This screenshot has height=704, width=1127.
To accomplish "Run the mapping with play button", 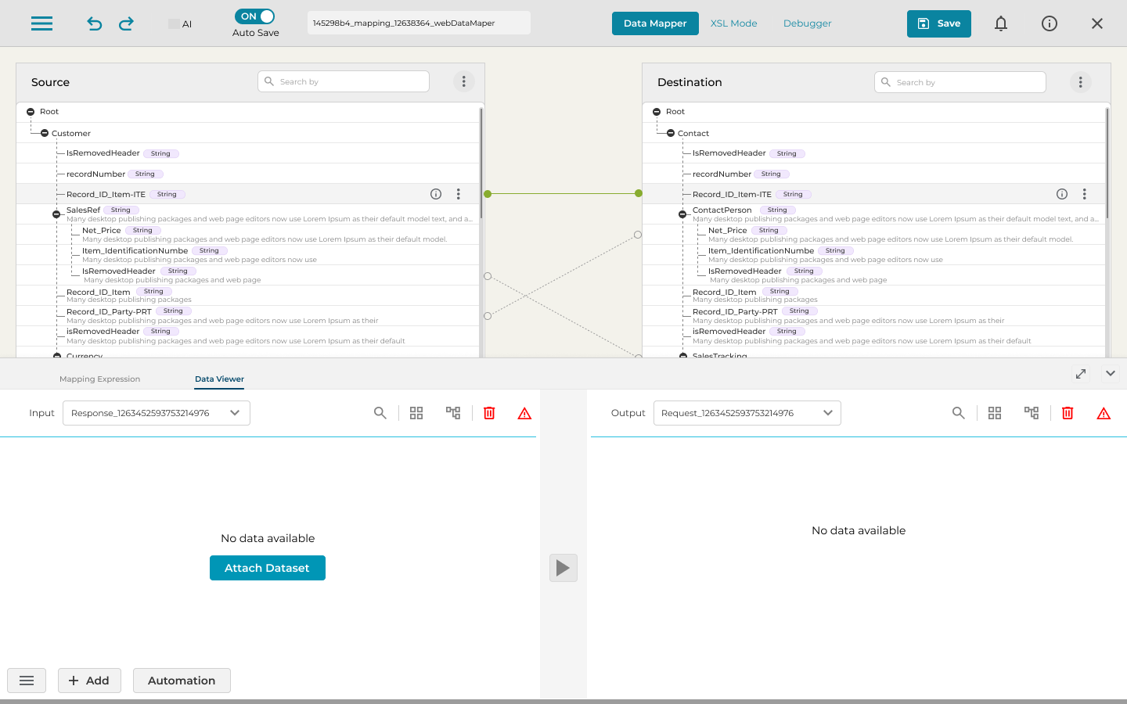I will pyautogui.click(x=563, y=568).
